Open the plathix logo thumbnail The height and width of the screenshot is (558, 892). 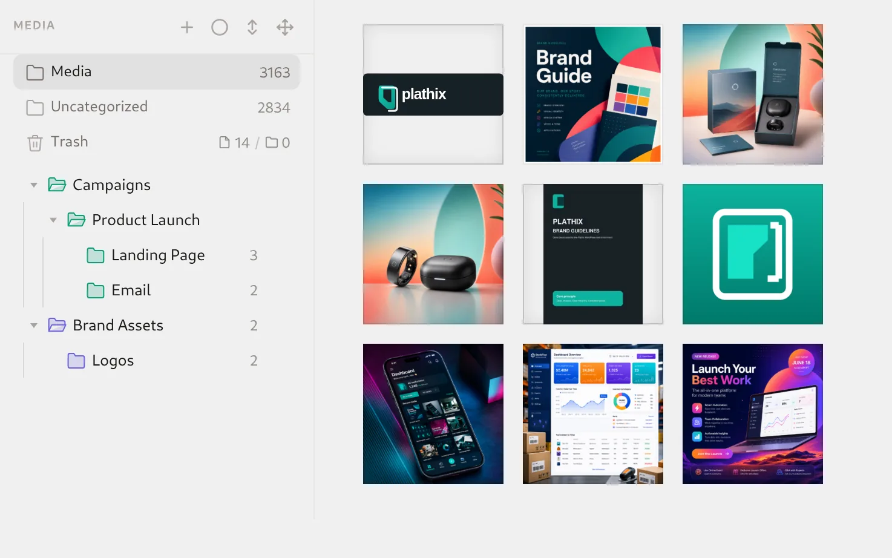click(433, 94)
